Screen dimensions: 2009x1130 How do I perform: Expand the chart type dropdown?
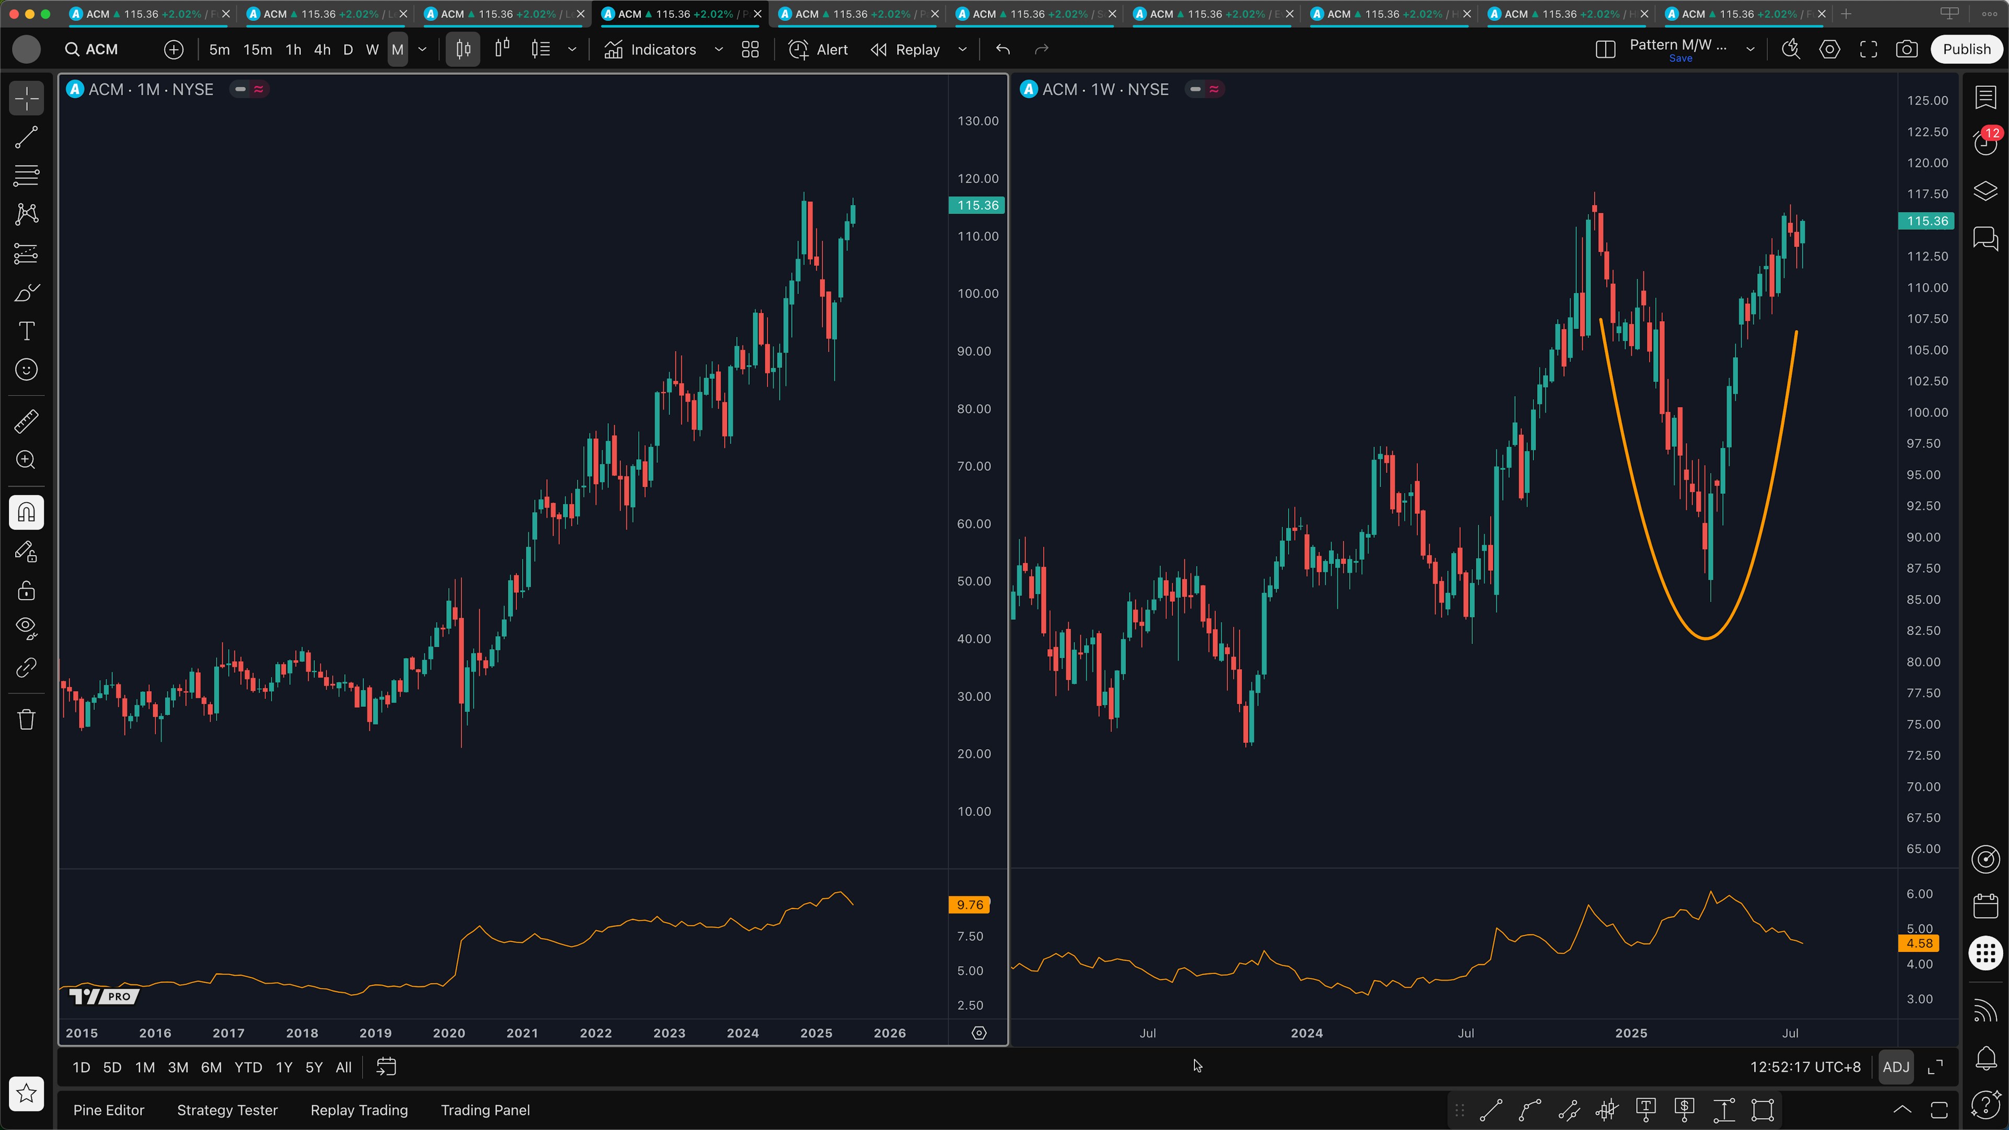click(572, 49)
